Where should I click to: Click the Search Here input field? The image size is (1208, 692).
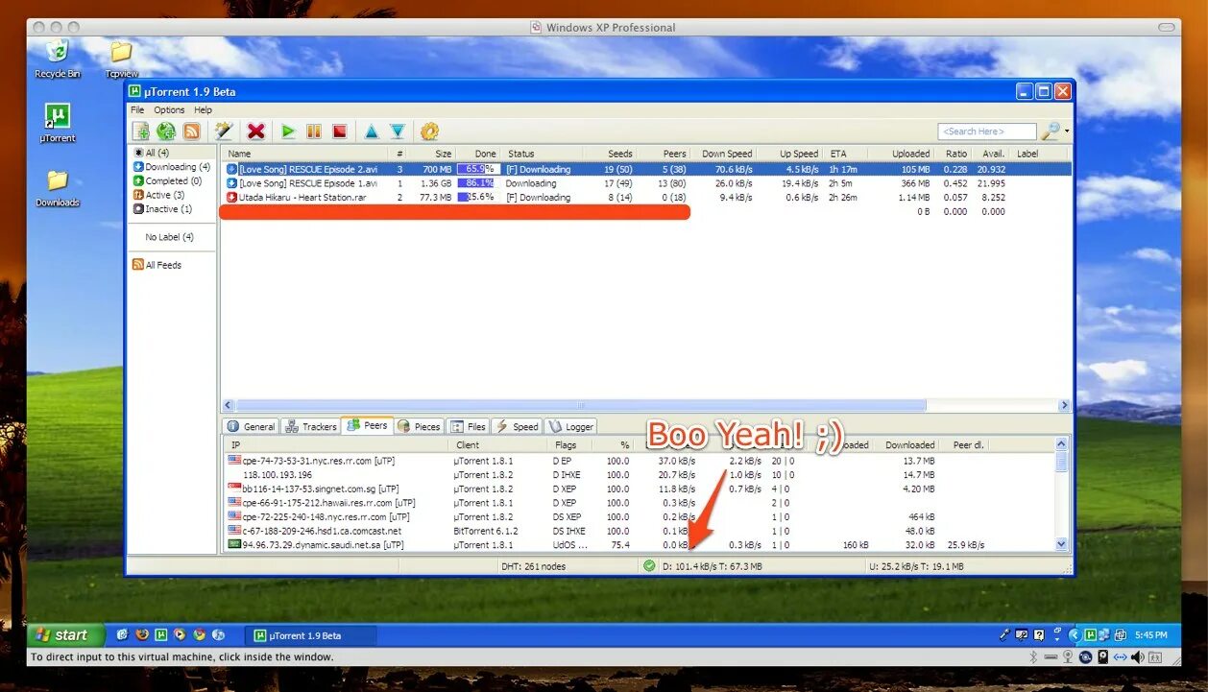tap(987, 131)
